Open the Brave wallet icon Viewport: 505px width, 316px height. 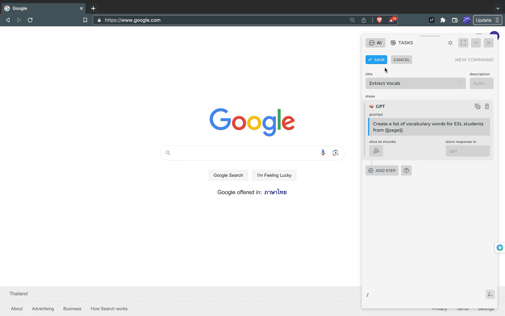(455, 20)
